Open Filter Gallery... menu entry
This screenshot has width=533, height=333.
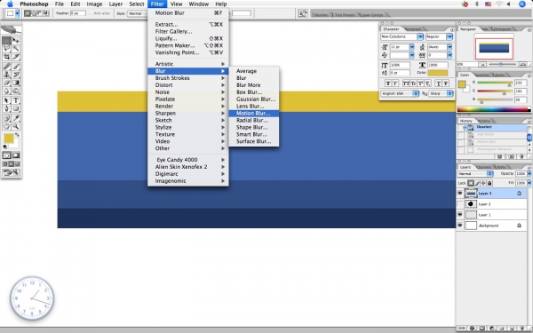(173, 31)
